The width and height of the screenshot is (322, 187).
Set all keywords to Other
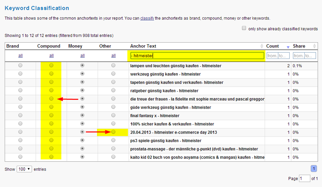coord(113,55)
